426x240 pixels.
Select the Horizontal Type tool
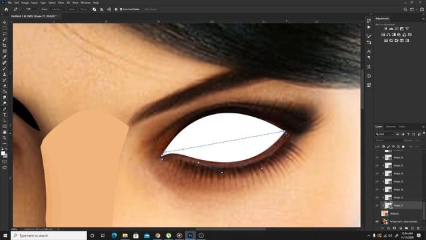coord(5,115)
